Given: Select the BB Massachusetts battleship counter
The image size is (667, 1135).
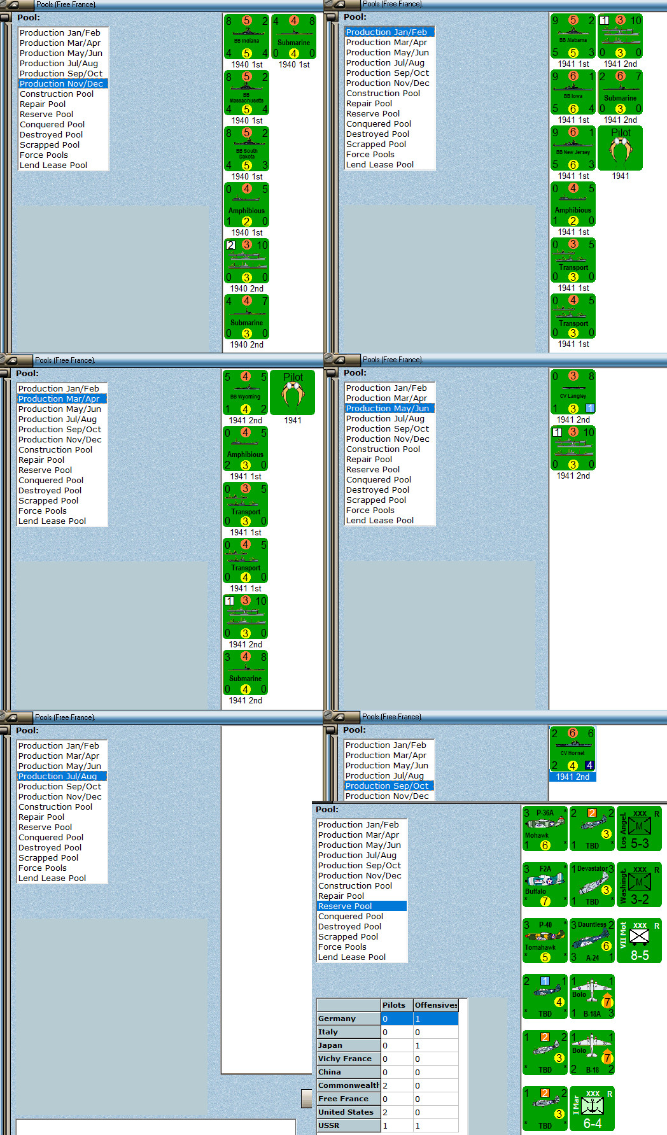Looking at the screenshot, I should click(247, 92).
